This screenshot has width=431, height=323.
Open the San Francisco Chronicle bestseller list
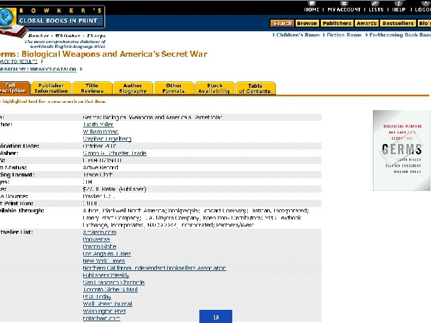pyautogui.click(x=114, y=282)
